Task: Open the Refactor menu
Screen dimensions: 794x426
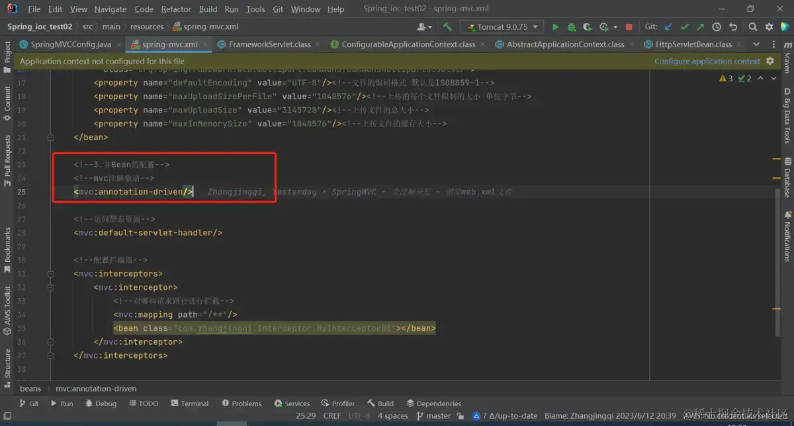Action: [x=176, y=9]
